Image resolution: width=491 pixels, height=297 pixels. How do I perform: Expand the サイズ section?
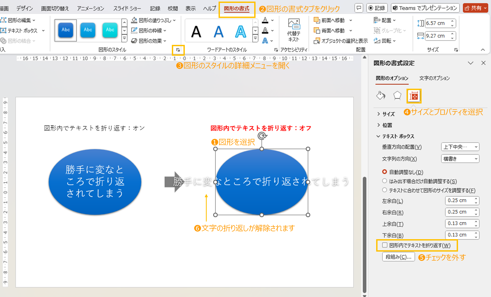(x=386, y=114)
